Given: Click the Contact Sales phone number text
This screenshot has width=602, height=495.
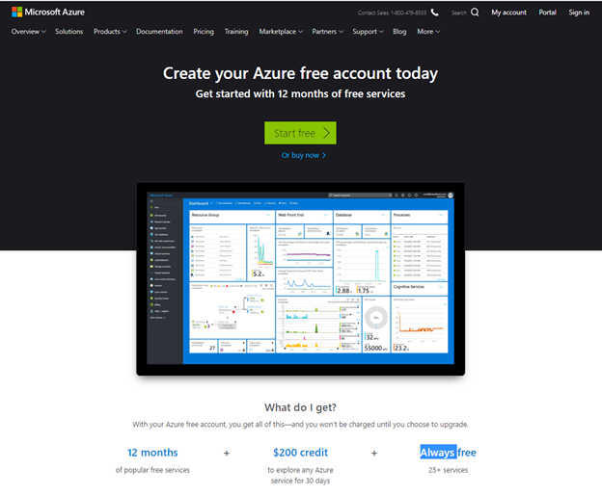Looking at the screenshot, I should [392, 13].
